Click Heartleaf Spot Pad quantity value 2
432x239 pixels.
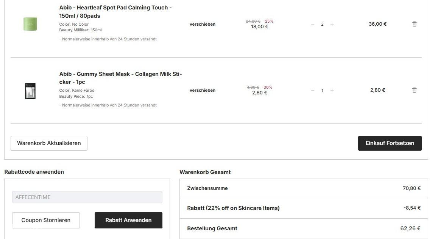click(x=322, y=24)
